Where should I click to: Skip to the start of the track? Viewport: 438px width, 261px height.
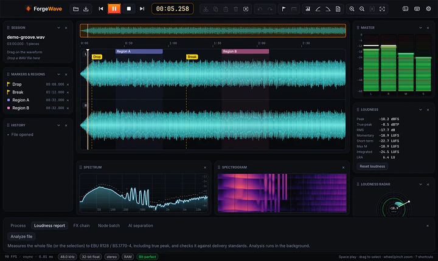pyautogui.click(x=101, y=9)
